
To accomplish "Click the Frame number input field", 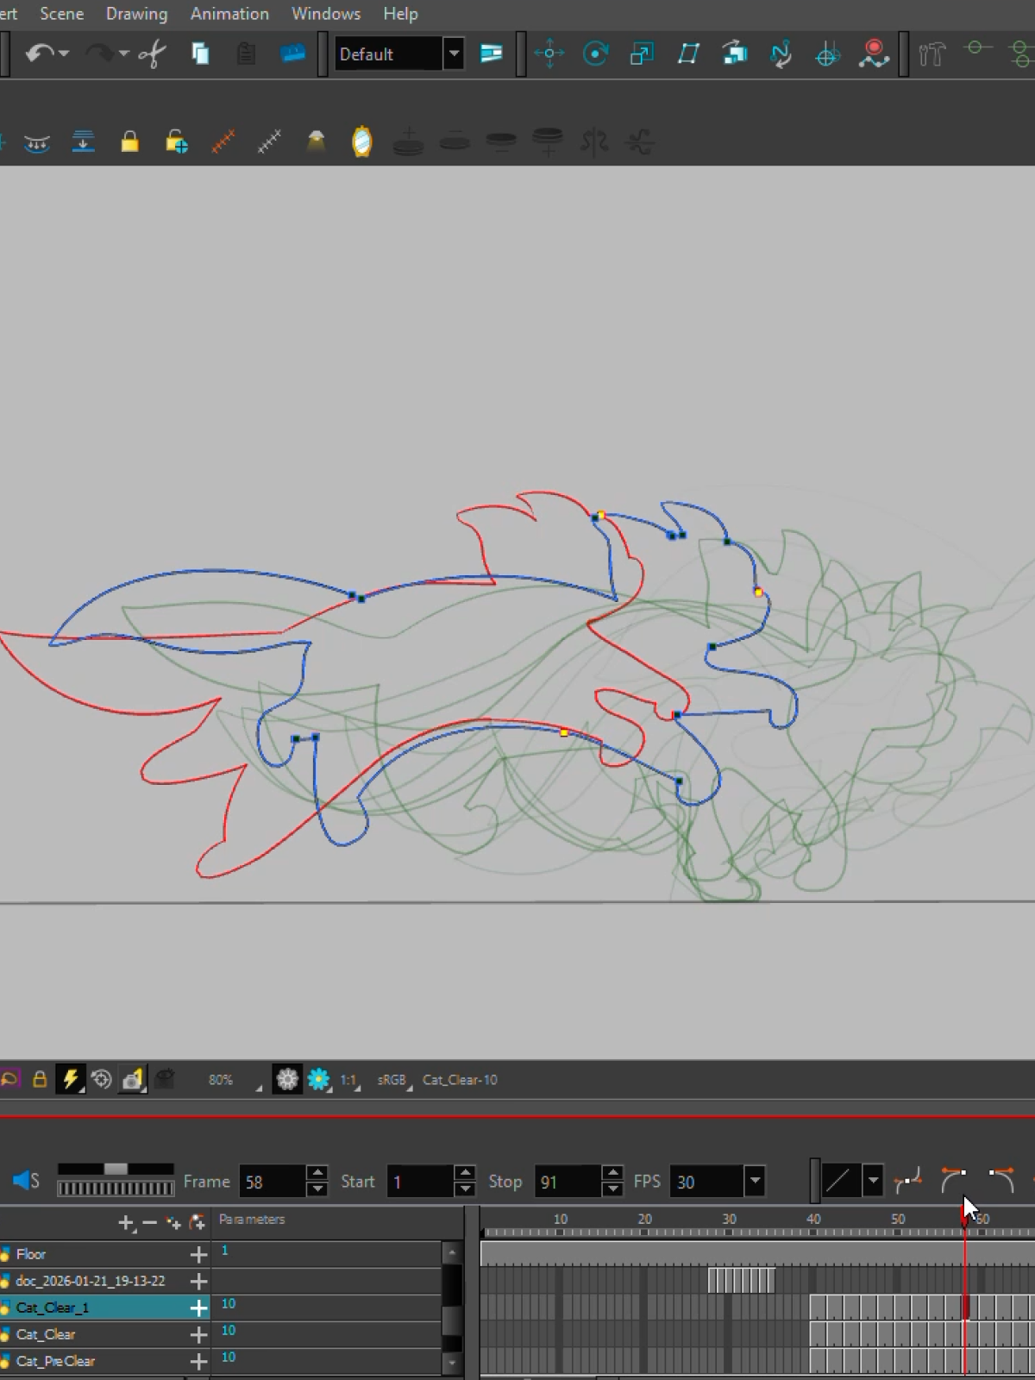I will coord(271,1182).
